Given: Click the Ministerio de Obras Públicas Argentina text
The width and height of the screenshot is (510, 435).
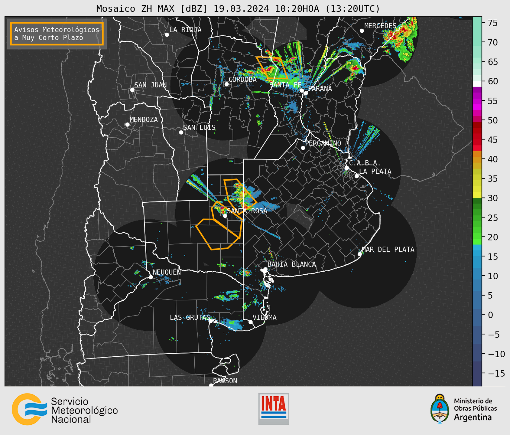Looking at the screenshot, I should 475,409.
